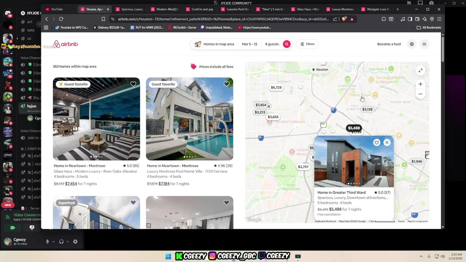Screen dimensions: 466x262
Task: Bookmark this page icon in toolbar
Action: pos(103,19)
